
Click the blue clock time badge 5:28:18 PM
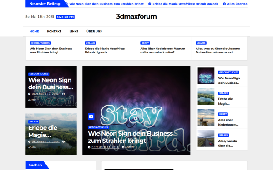coord(65,17)
